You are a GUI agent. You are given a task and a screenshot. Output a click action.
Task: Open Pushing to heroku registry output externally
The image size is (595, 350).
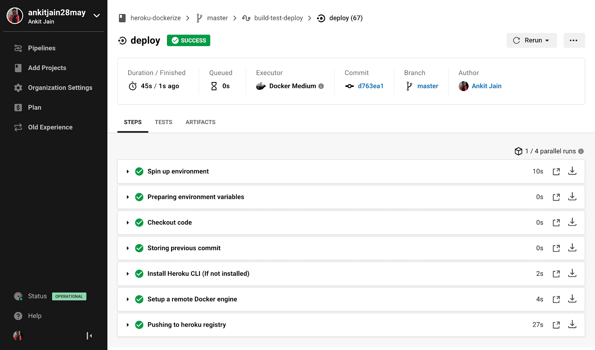(556, 325)
